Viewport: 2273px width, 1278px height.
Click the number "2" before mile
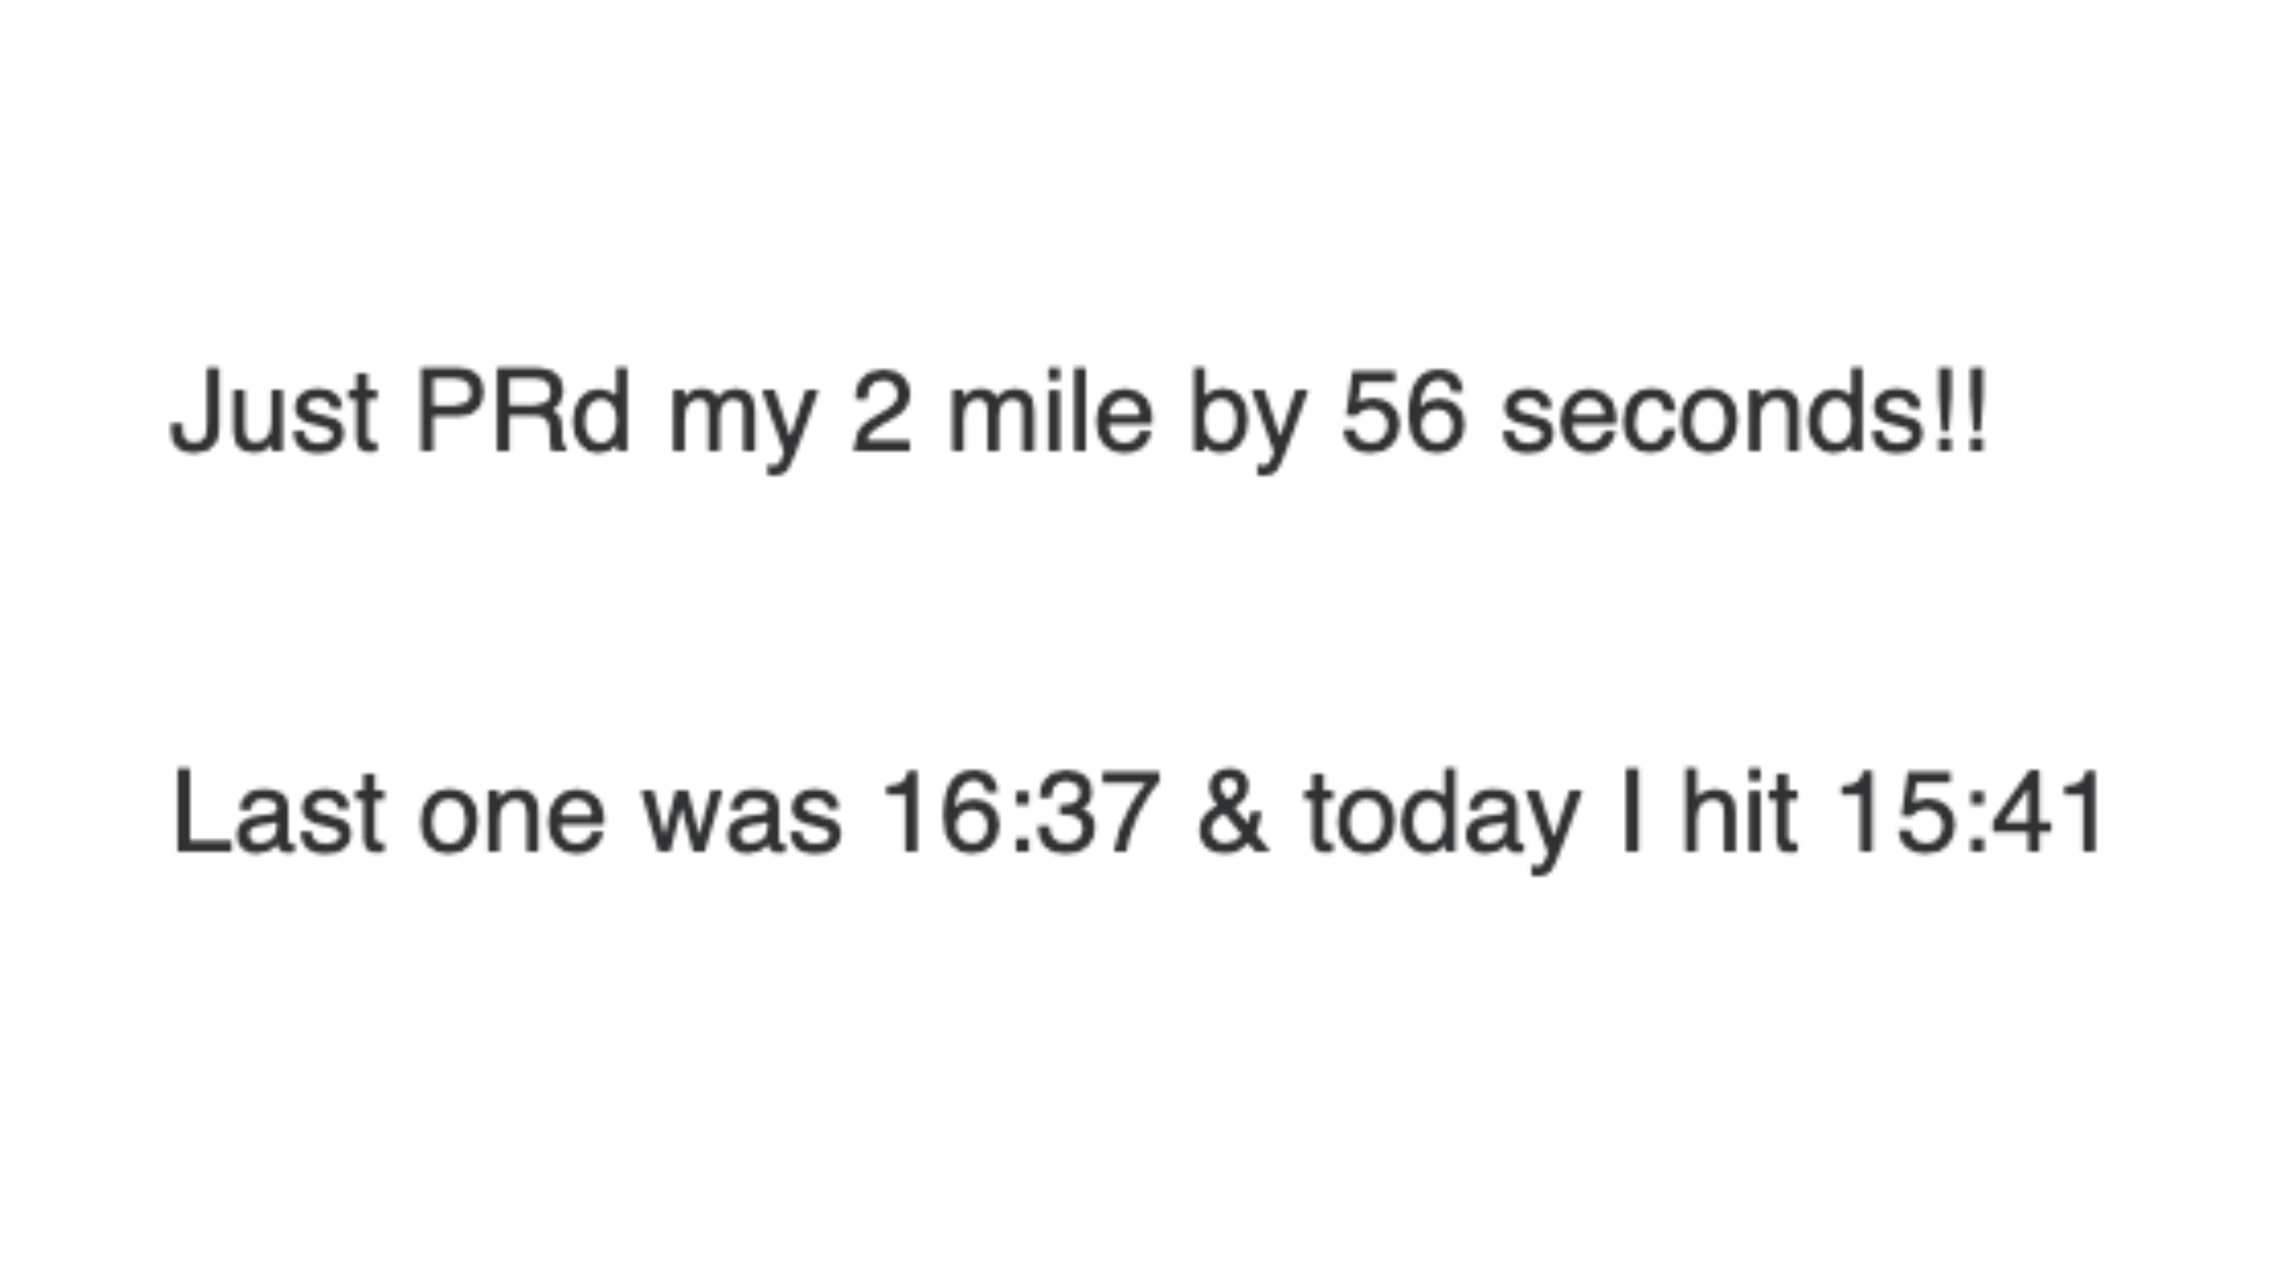click(881, 411)
